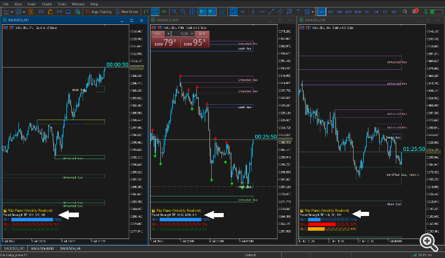Switch chart to candlestick style
Viewport: 445px width, 258px height.
[155, 12]
